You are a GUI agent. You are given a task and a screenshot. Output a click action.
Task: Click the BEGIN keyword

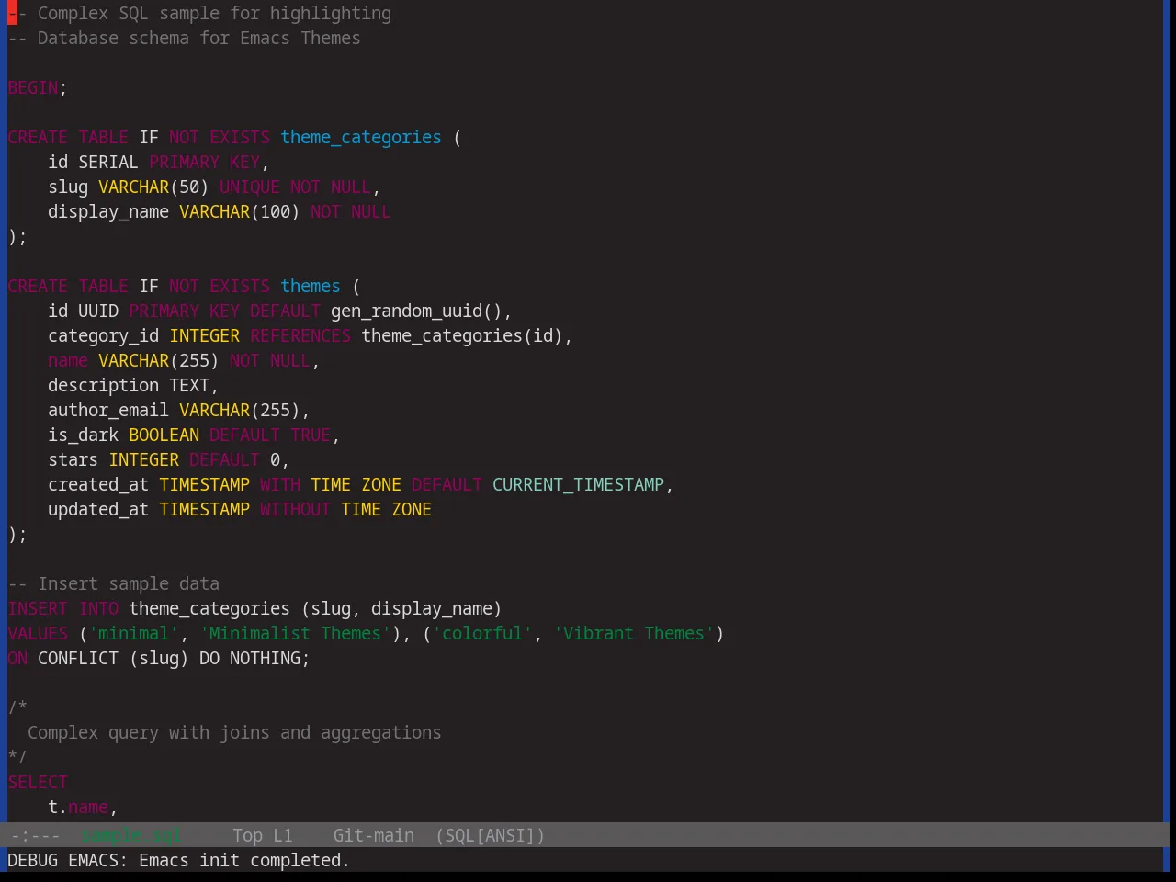click(x=33, y=88)
